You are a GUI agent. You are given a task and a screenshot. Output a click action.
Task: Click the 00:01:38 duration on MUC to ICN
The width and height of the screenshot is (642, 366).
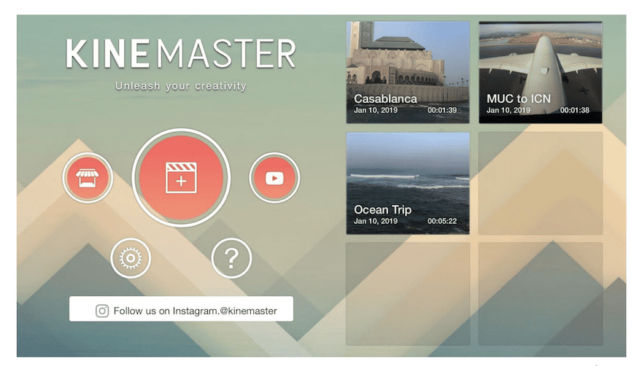click(x=575, y=110)
